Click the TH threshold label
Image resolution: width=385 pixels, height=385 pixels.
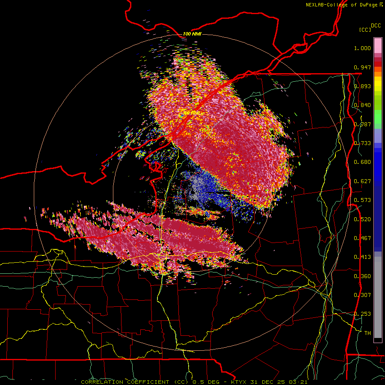[x=367, y=333]
